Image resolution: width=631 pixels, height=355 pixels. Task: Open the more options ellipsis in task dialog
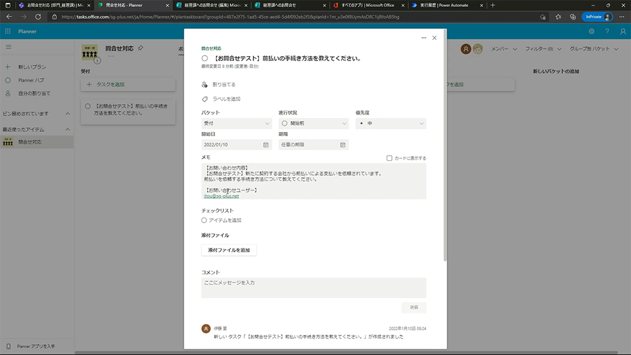click(424, 38)
